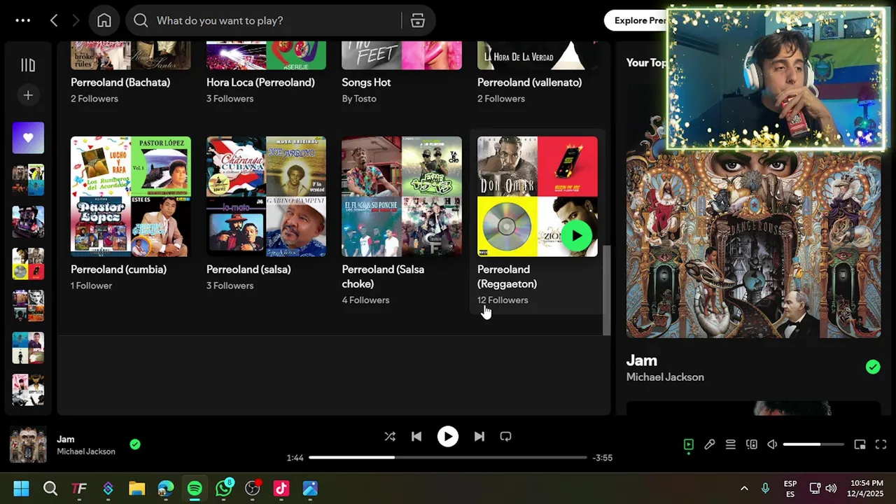Adjust the volume slider
Viewport: 896px width, 504px height.
813,444
